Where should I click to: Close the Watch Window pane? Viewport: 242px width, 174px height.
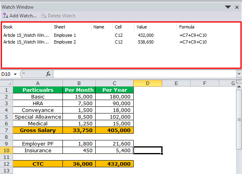pyautogui.click(x=237, y=7)
